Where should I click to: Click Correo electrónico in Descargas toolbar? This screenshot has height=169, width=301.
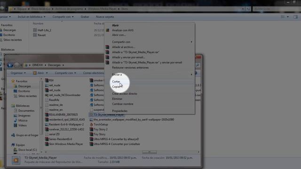[94, 73]
